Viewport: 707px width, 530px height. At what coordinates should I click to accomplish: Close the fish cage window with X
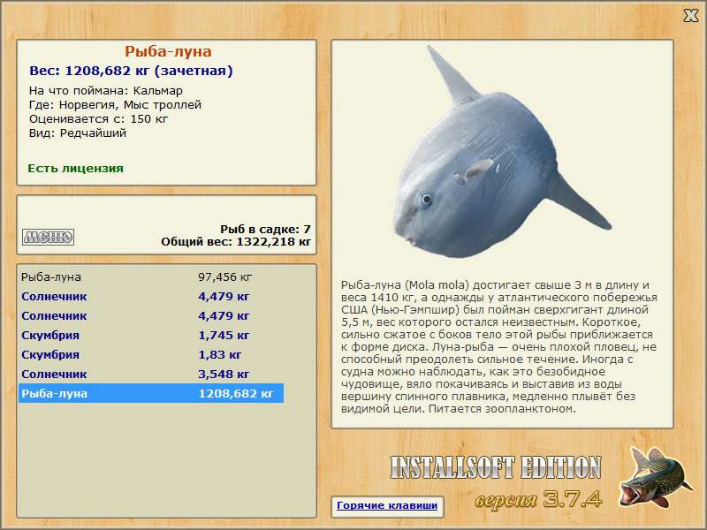[690, 16]
